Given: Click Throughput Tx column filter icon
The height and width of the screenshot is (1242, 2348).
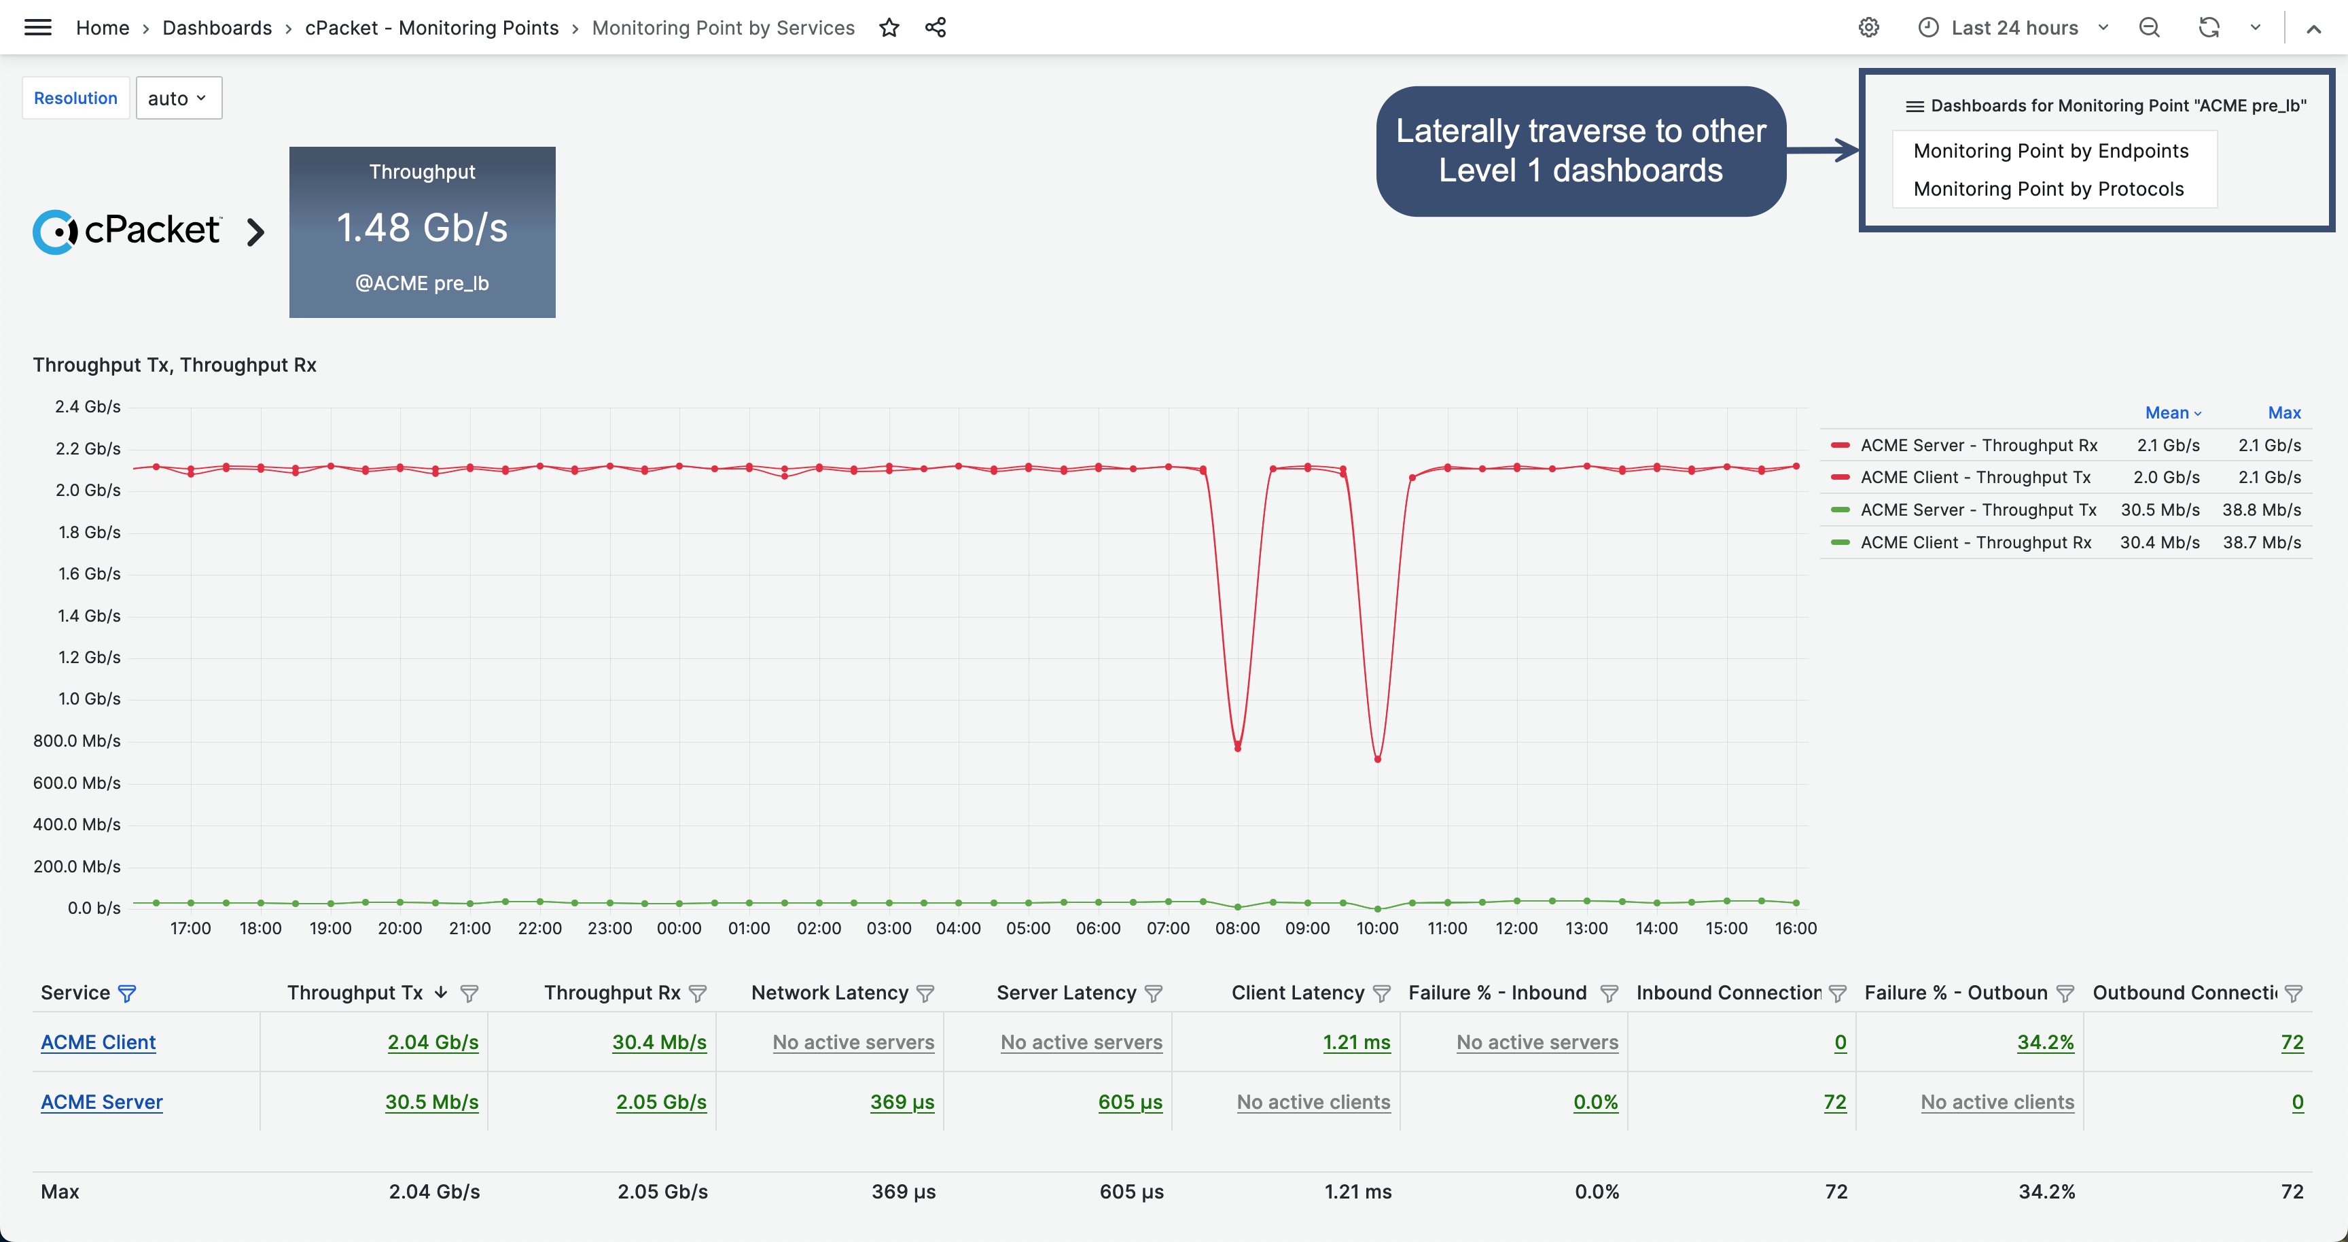Looking at the screenshot, I should tap(469, 993).
